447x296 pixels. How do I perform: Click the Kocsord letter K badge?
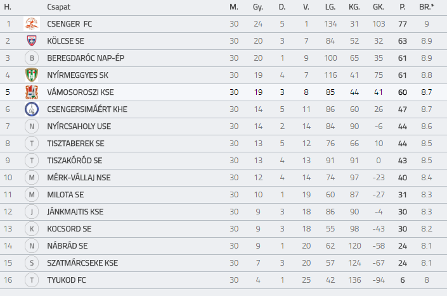coord(32,228)
